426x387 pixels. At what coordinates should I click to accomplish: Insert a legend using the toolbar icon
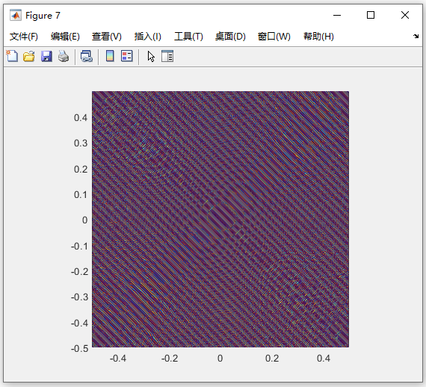pos(127,56)
